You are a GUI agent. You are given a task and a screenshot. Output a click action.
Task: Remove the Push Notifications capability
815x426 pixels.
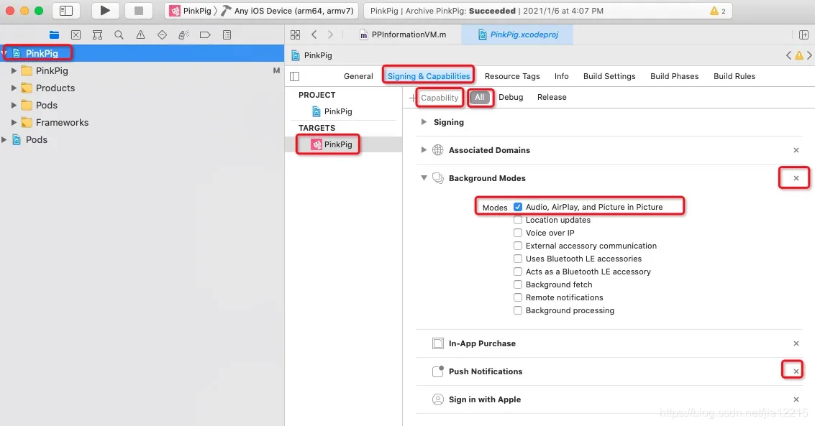pos(796,371)
